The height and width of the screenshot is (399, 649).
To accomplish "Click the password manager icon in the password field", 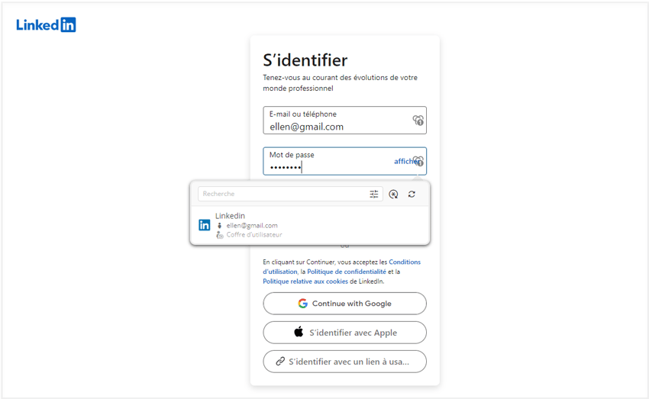I will [418, 161].
